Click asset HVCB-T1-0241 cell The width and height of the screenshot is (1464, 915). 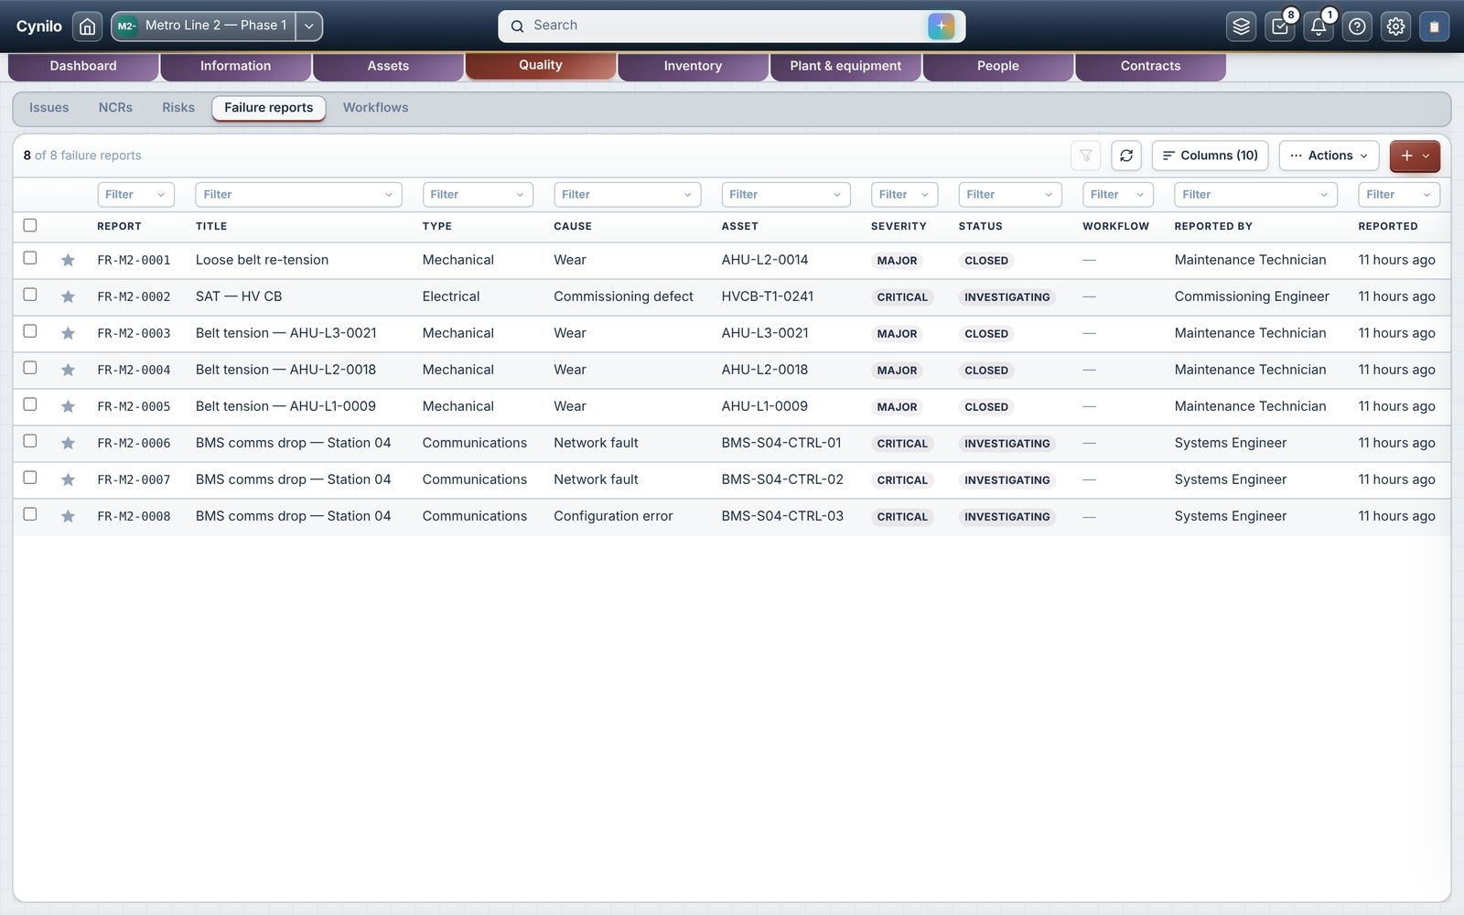click(x=767, y=296)
